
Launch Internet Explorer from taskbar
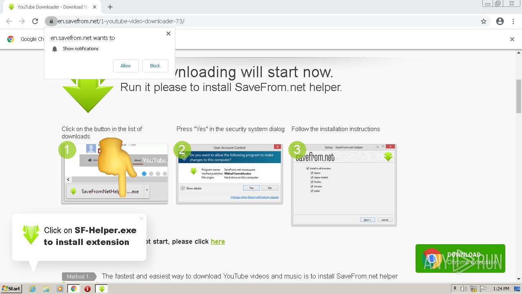32,289
